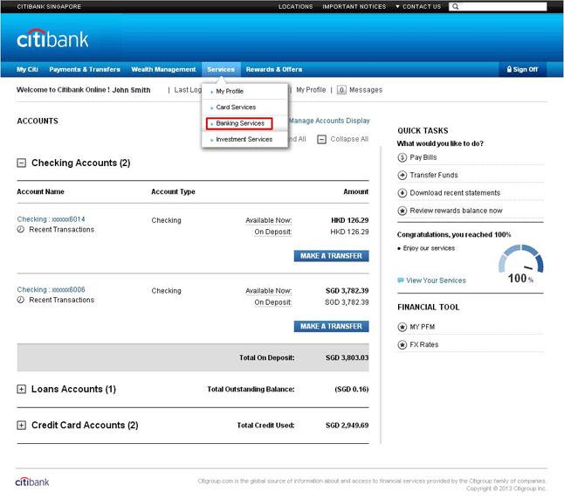Expand the Loans Accounts section

[x=21, y=389]
